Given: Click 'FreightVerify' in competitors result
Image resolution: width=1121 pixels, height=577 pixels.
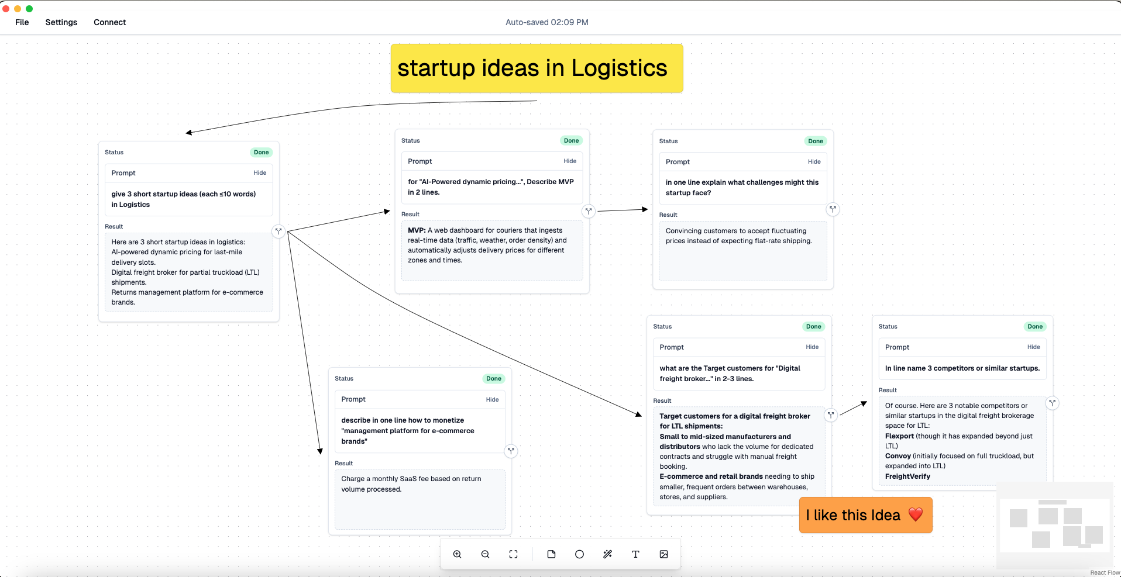Looking at the screenshot, I should pyautogui.click(x=907, y=476).
